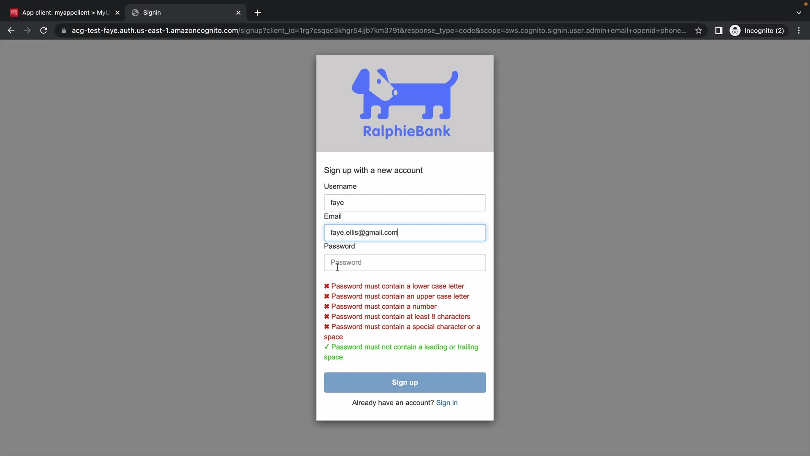
Task: Expand the tab search chevron
Action: click(x=799, y=13)
